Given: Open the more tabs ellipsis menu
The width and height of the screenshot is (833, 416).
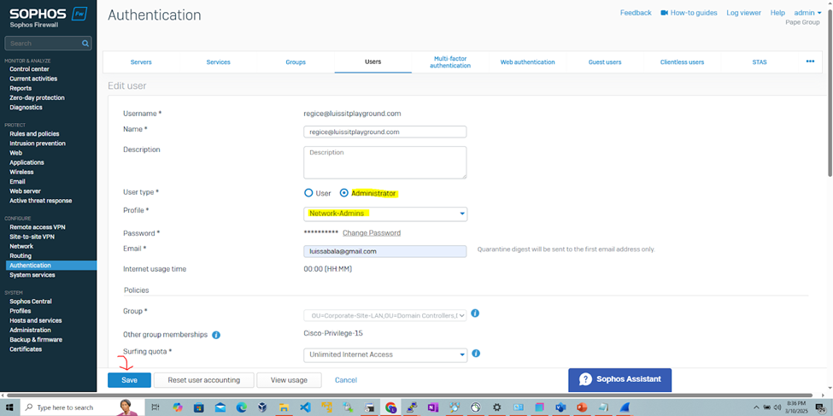Looking at the screenshot, I should (810, 62).
